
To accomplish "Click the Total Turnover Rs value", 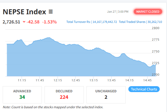I will [105, 22].
